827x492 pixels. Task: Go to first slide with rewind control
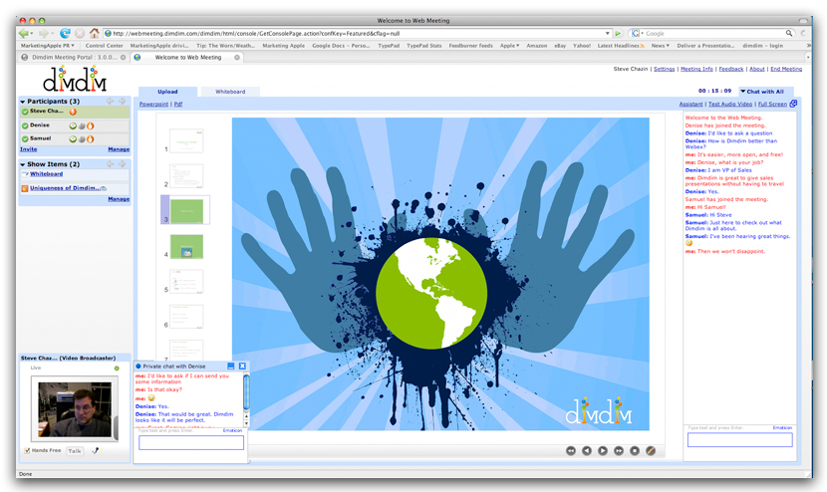point(571,451)
